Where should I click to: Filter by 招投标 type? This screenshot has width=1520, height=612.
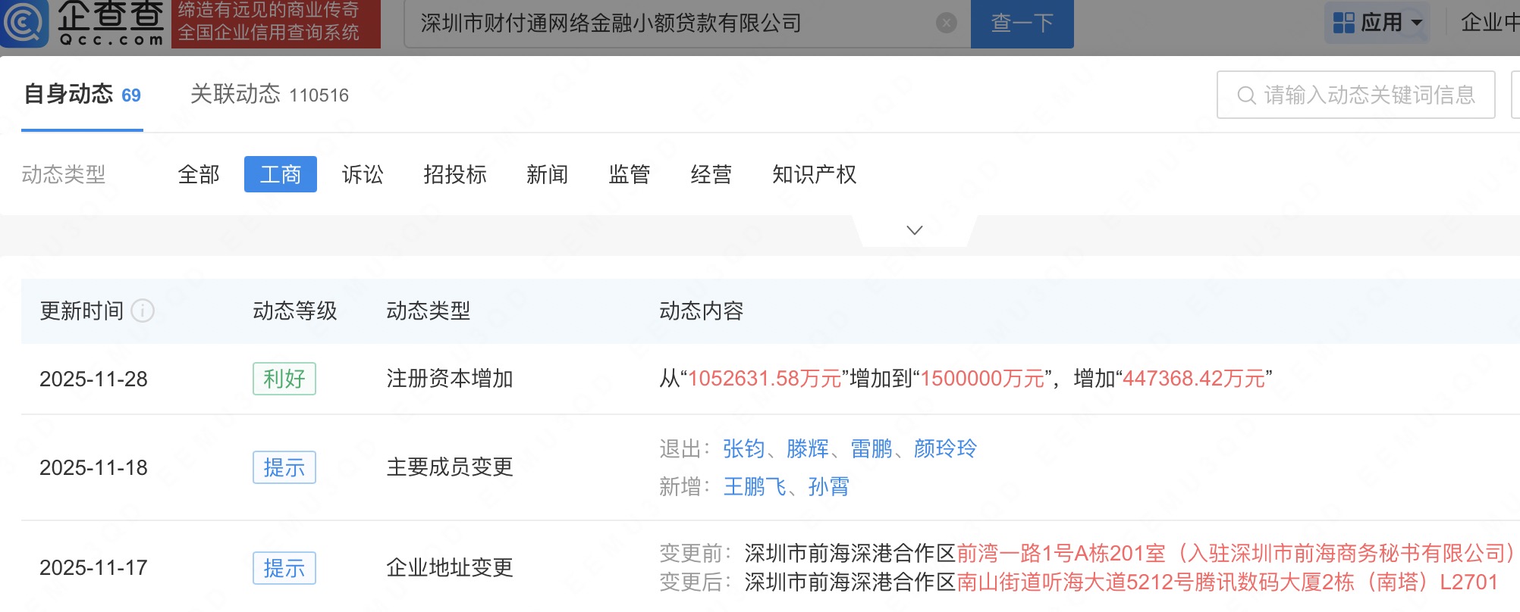pos(454,175)
